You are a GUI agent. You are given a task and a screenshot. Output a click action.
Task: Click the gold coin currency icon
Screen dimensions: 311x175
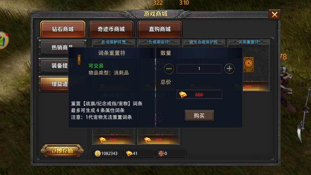click(98, 153)
